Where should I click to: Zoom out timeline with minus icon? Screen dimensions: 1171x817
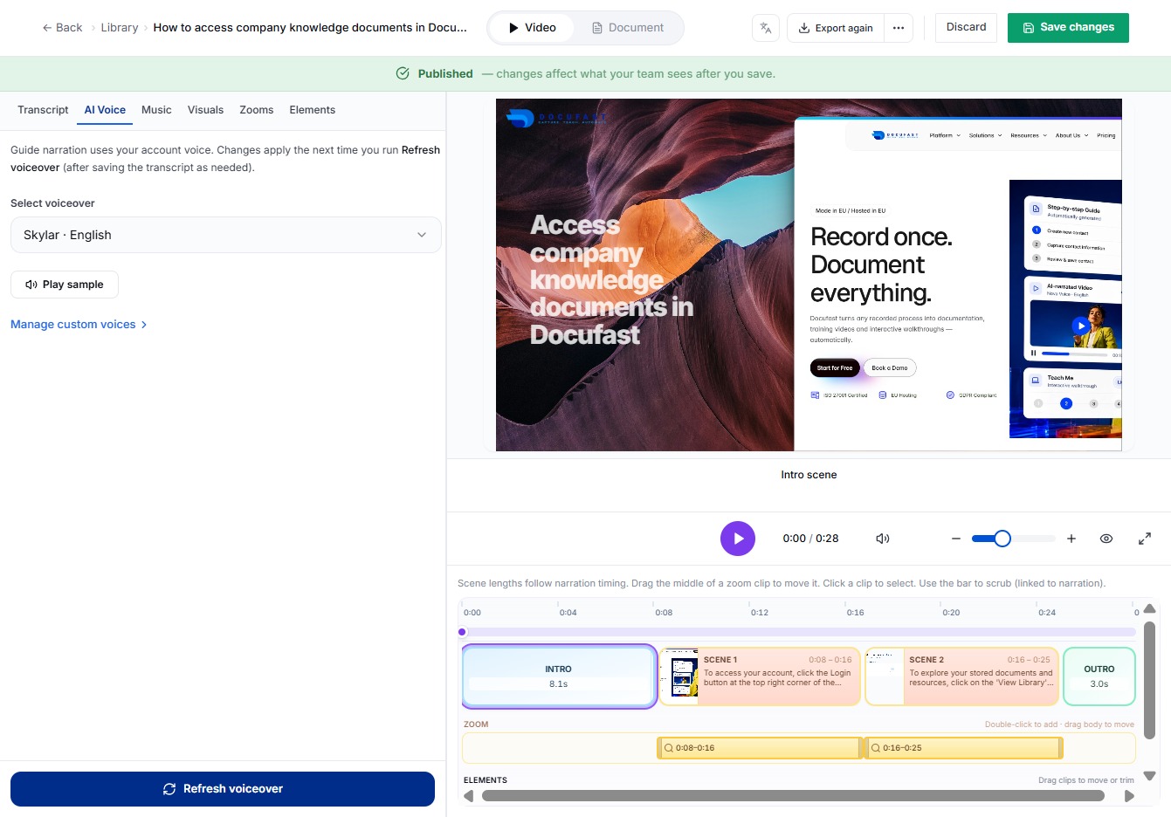[x=956, y=539]
